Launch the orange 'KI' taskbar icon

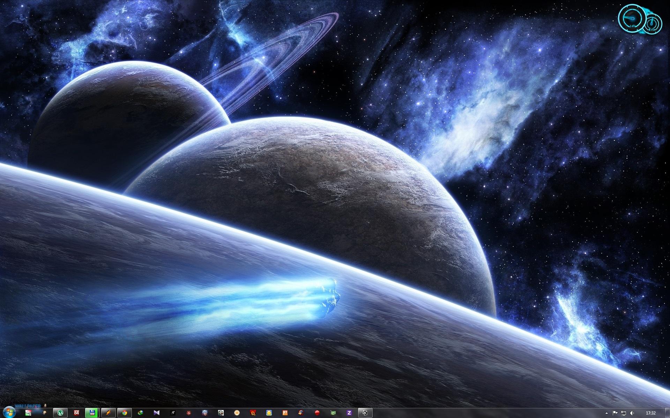point(285,413)
